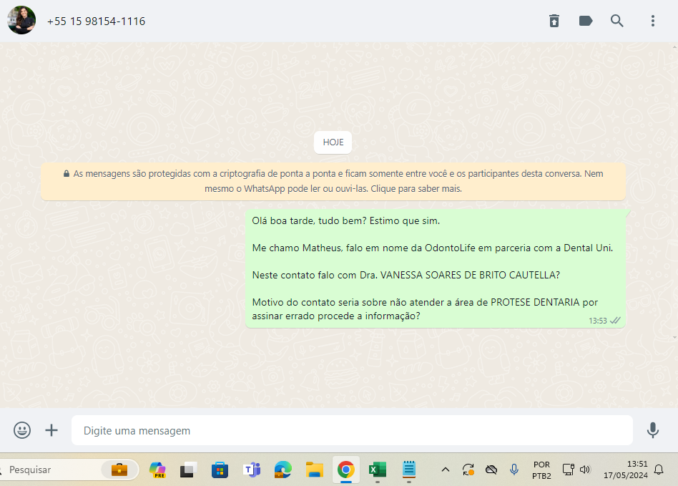Click the chat scrollbar up arrow
Viewport: 678px width, 486px height.
[674, 47]
